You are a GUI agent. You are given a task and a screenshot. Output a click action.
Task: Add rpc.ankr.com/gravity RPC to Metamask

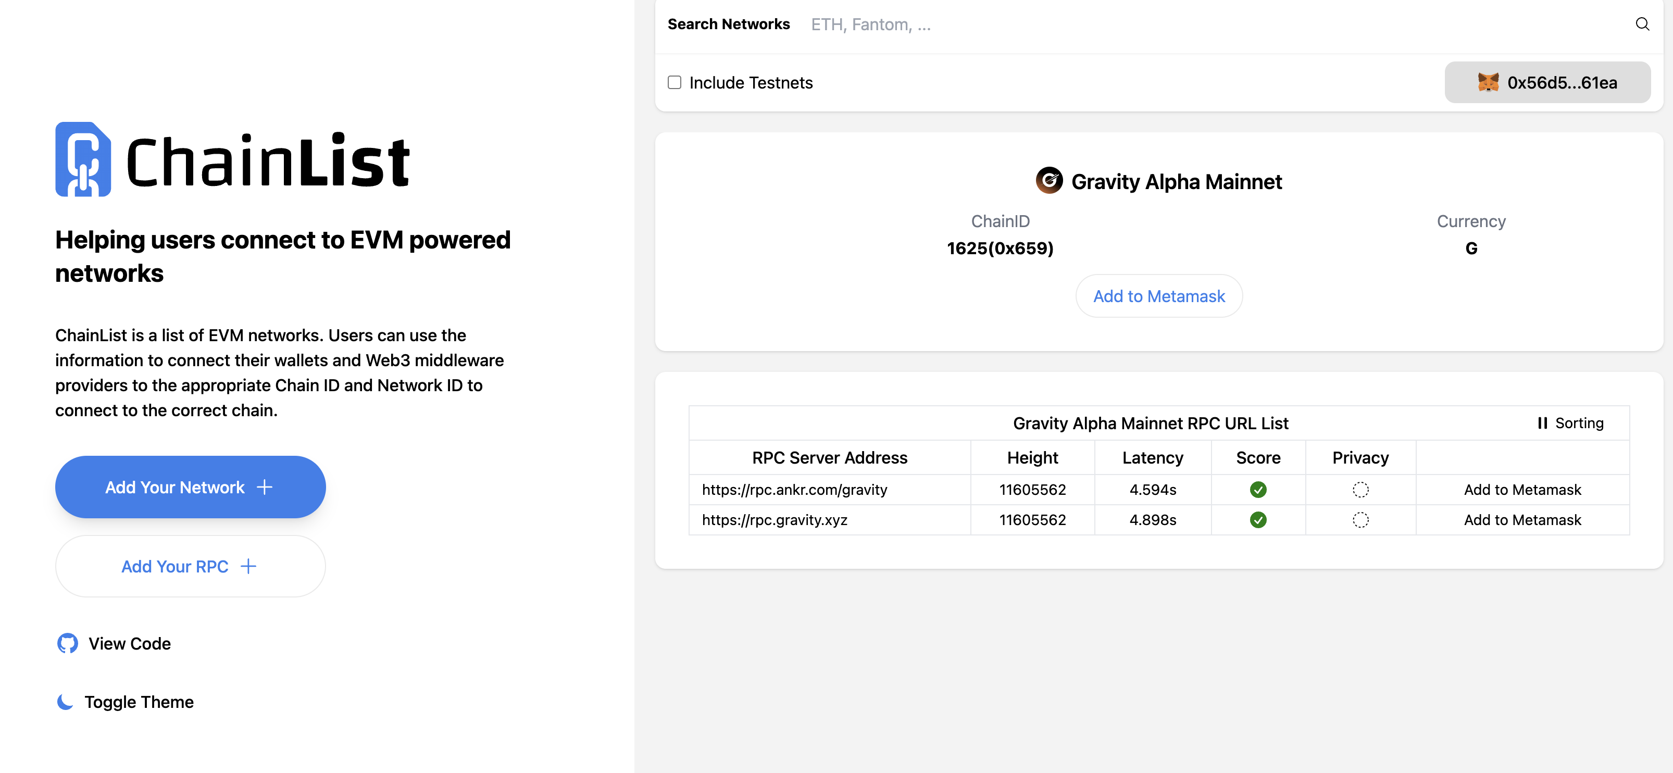click(x=1521, y=490)
